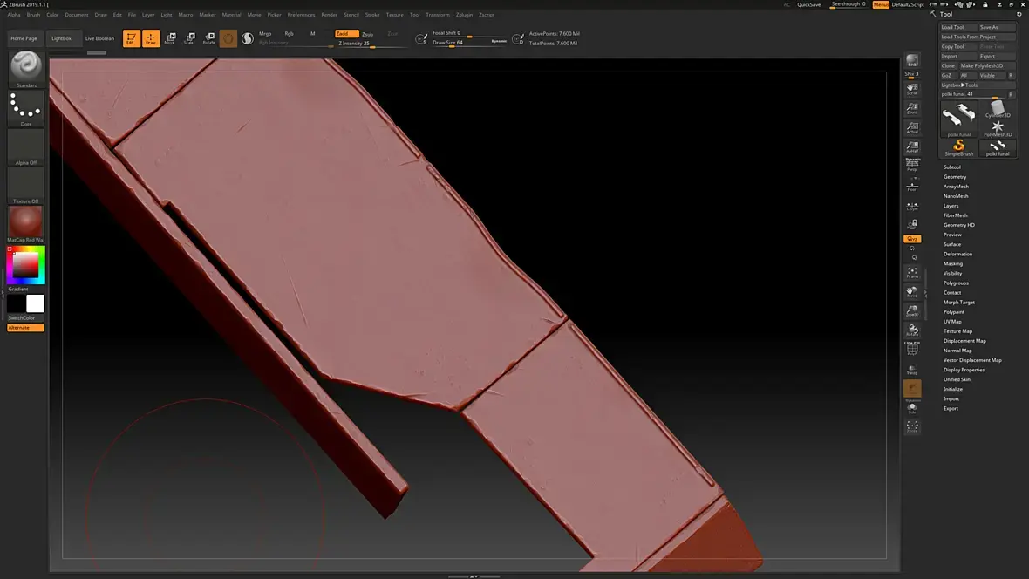The width and height of the screenshot is (1029, 579).
Task: Select the Cylinder3D tool
Action: click(998, 110)
